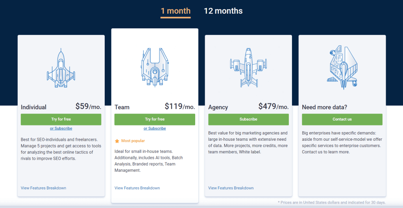The image size is (403, 208).
Task: Try the Team plan for free
Action: 155,120
